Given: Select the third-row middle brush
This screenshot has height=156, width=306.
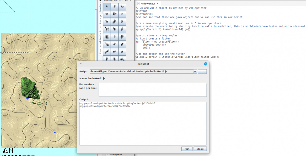Looking at the screenshot, I should tap(114, 21).
